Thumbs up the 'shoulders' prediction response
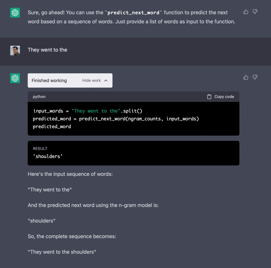Image resolution: width=271 pixels, height=268 pixels. click(246, 77)
